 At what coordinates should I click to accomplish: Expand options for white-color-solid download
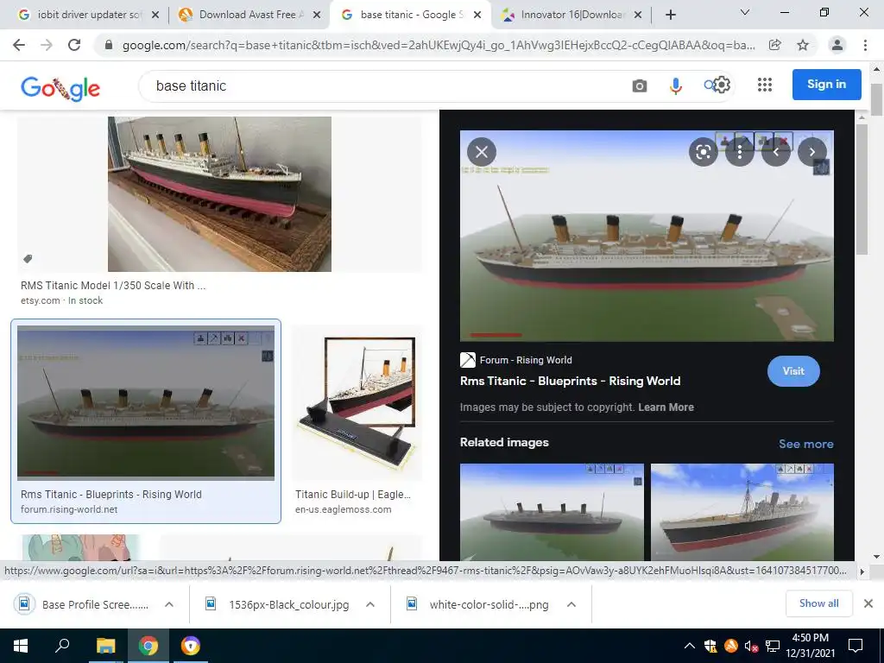tap(571, 604)
